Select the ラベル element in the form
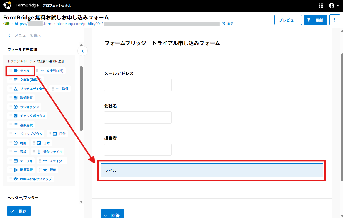343x218 pixels. pos(212,170)
